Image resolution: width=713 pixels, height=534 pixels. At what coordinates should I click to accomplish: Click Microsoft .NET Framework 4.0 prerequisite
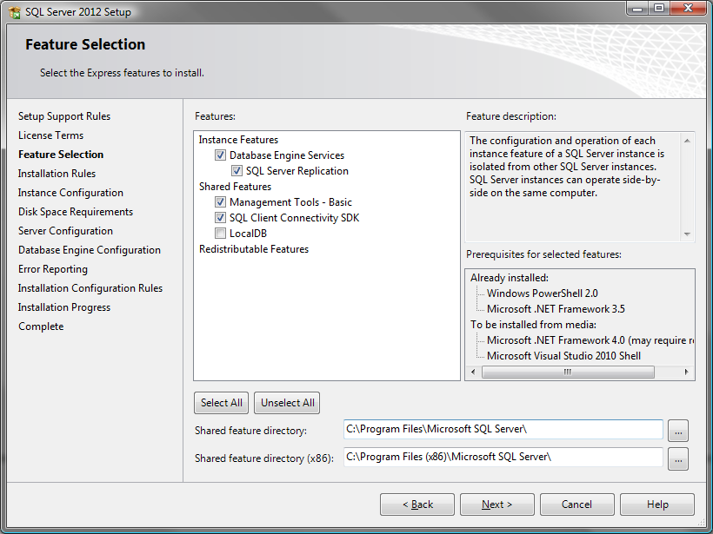click(x=590, y=340)
